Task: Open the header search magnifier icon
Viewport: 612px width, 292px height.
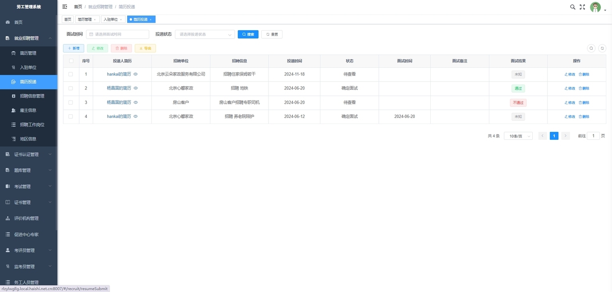Action: click(x=573, y=7)
